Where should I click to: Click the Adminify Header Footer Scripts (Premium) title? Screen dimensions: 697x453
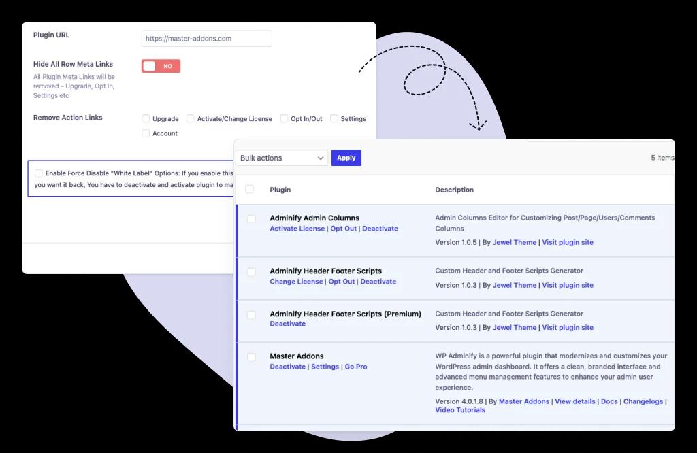point(345,314)
